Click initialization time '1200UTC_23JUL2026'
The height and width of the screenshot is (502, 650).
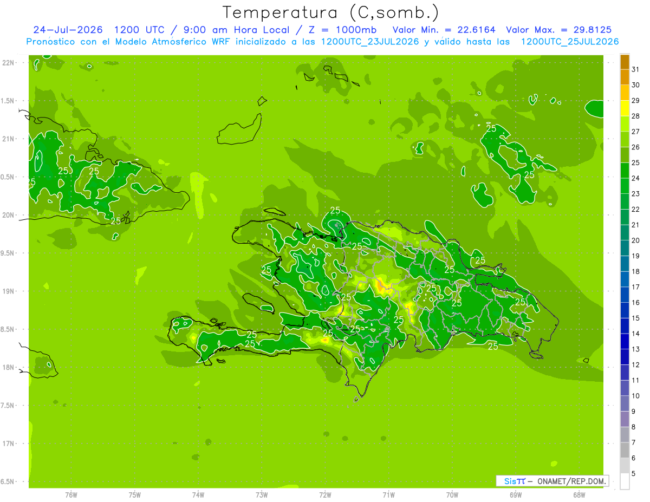[370, 42]
